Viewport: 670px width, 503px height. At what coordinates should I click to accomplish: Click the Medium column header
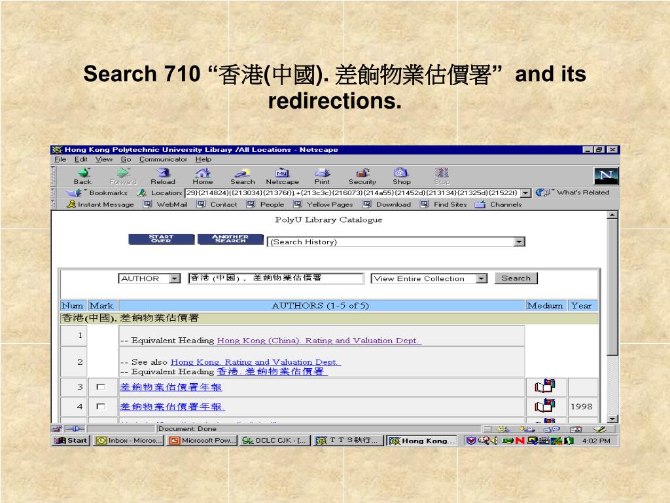(x=545, y=306)
